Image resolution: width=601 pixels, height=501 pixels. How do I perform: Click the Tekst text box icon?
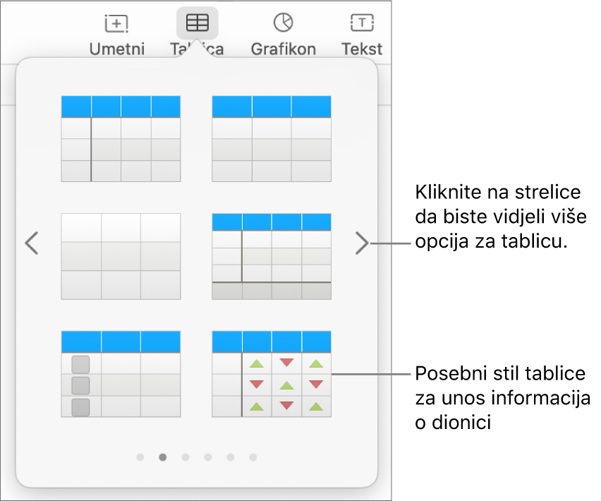(x=362, y=23)
